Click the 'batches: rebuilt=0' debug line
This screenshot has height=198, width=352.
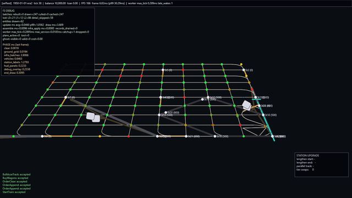tap(33, 14)
